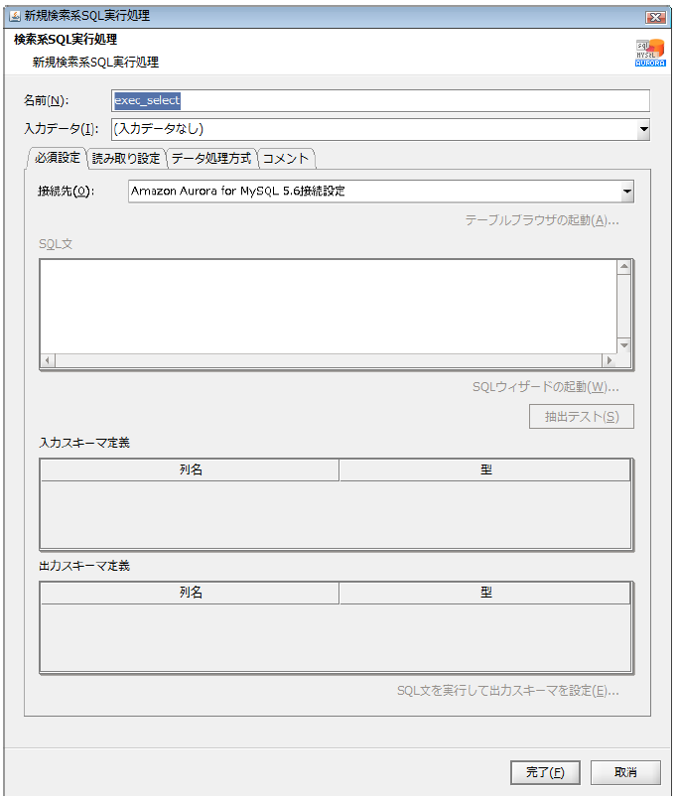Click SQL文を実行して出力スキーマを設定 link

point(508,691)
